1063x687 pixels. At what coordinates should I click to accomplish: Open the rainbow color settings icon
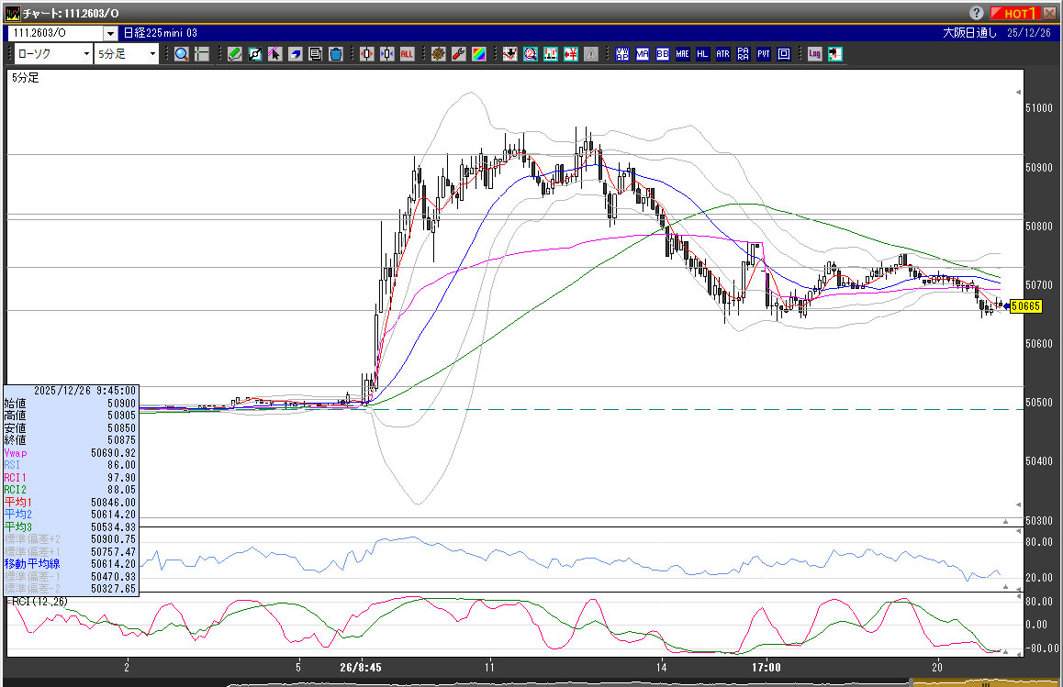[x=478, y=54]
